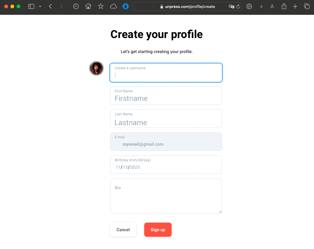Screen dimensions: 314x249
Task: Show the tab overview
Action: [306, 6]
